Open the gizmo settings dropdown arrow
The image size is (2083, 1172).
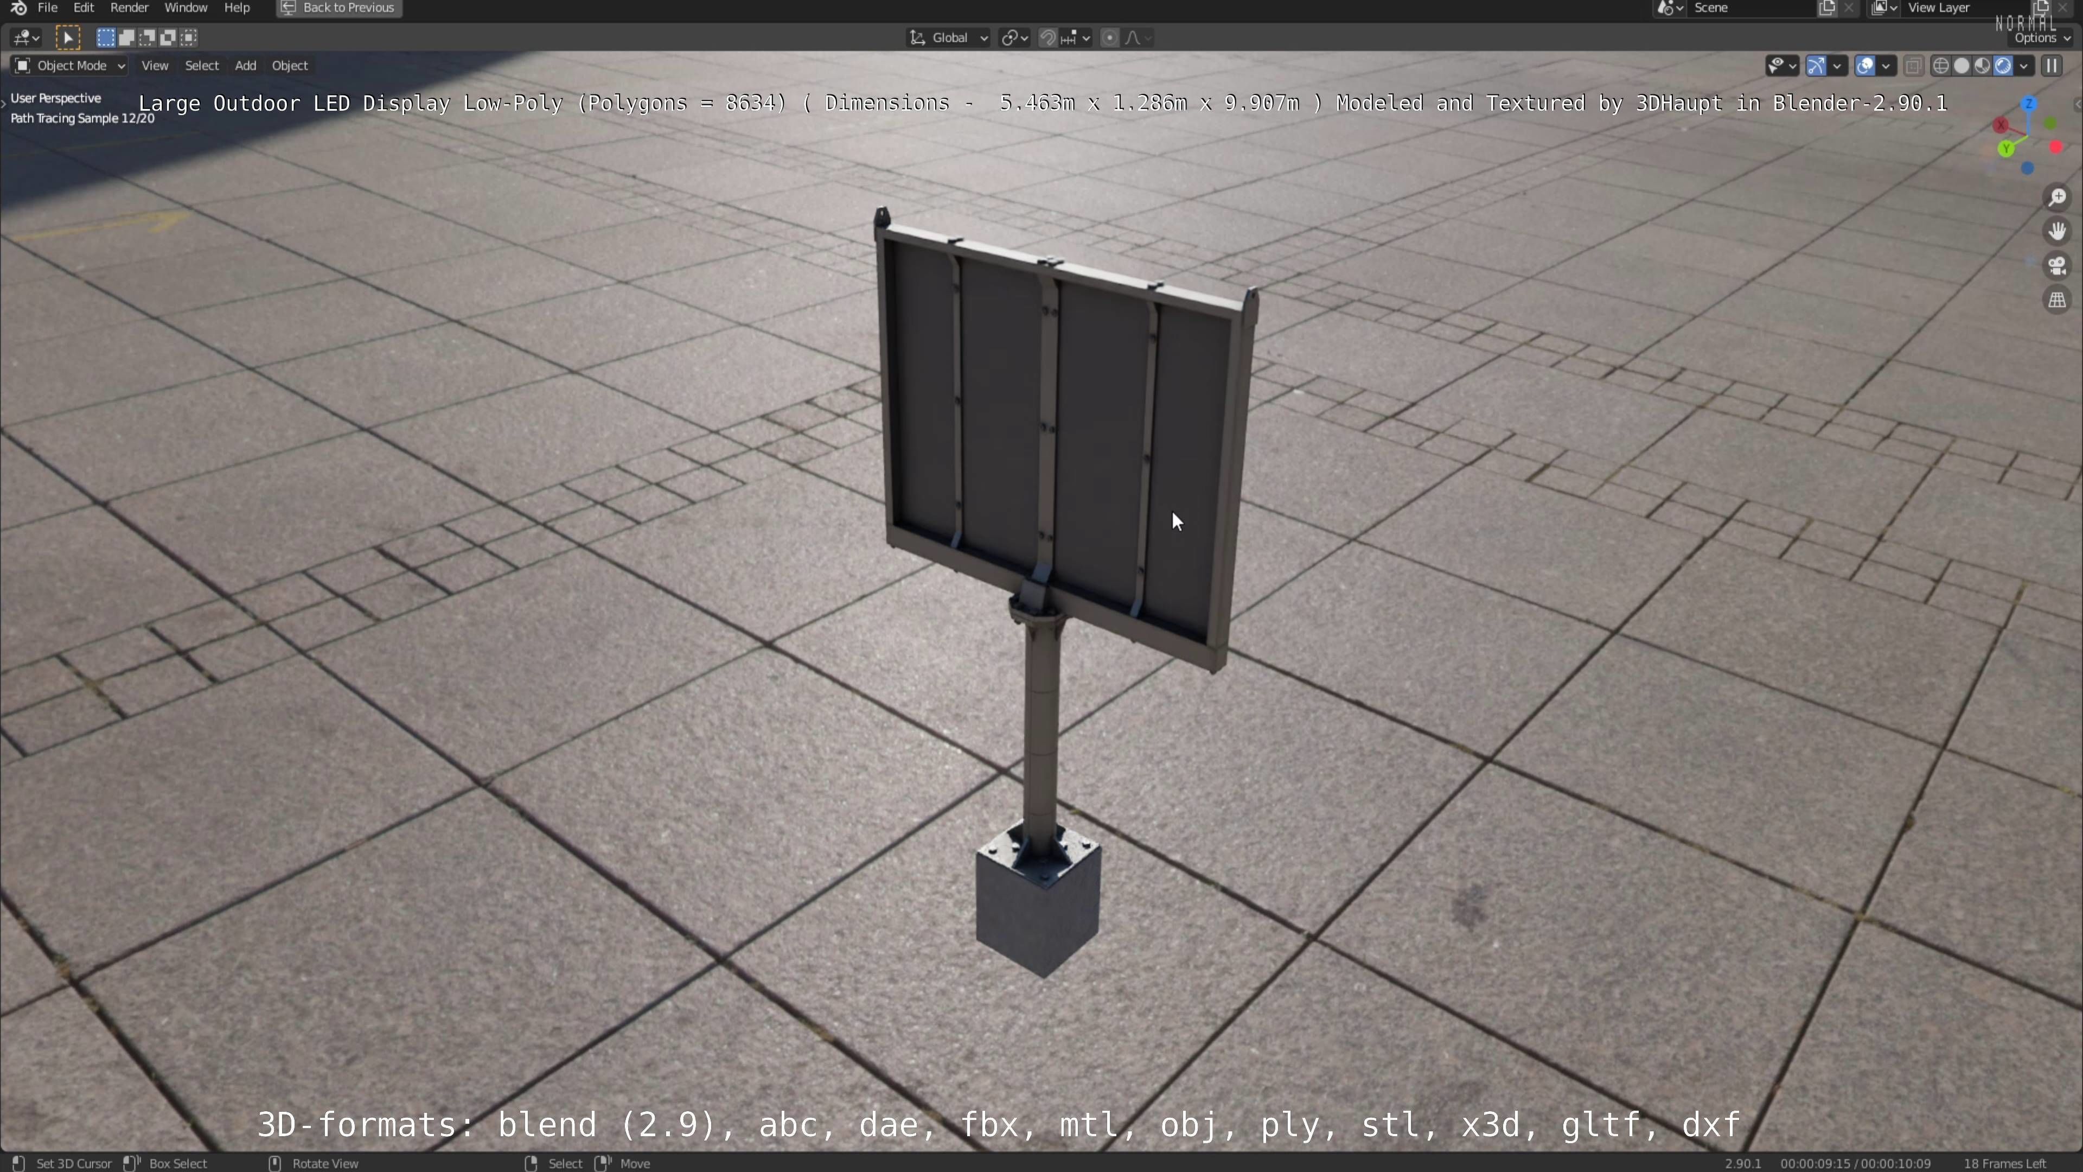1837,66
